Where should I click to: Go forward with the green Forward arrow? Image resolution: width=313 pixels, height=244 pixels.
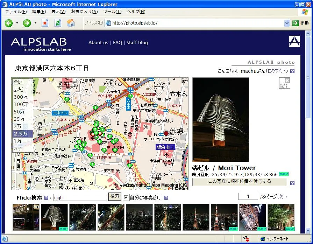pos(27,23)
